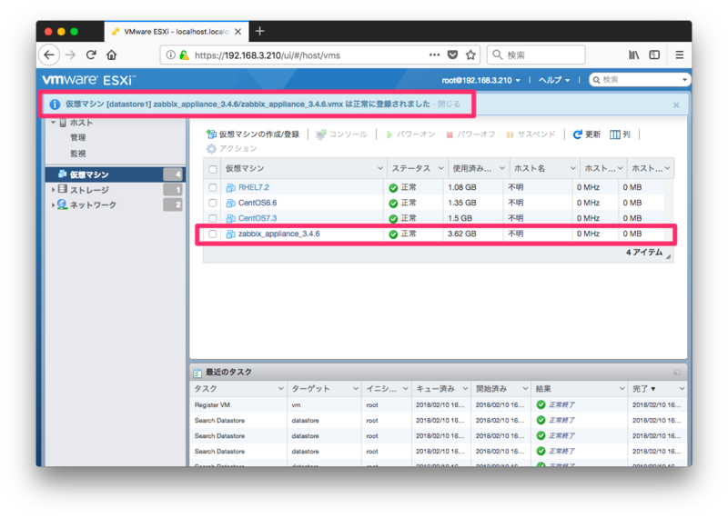Click the browser forward arrow

70,55
